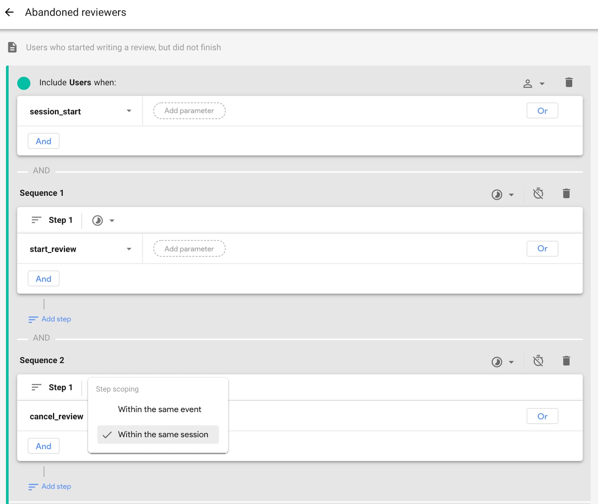Click the teal include-condition circle
Screen dimensions: 598x504
pyautogui.click(x=24, y=83)
